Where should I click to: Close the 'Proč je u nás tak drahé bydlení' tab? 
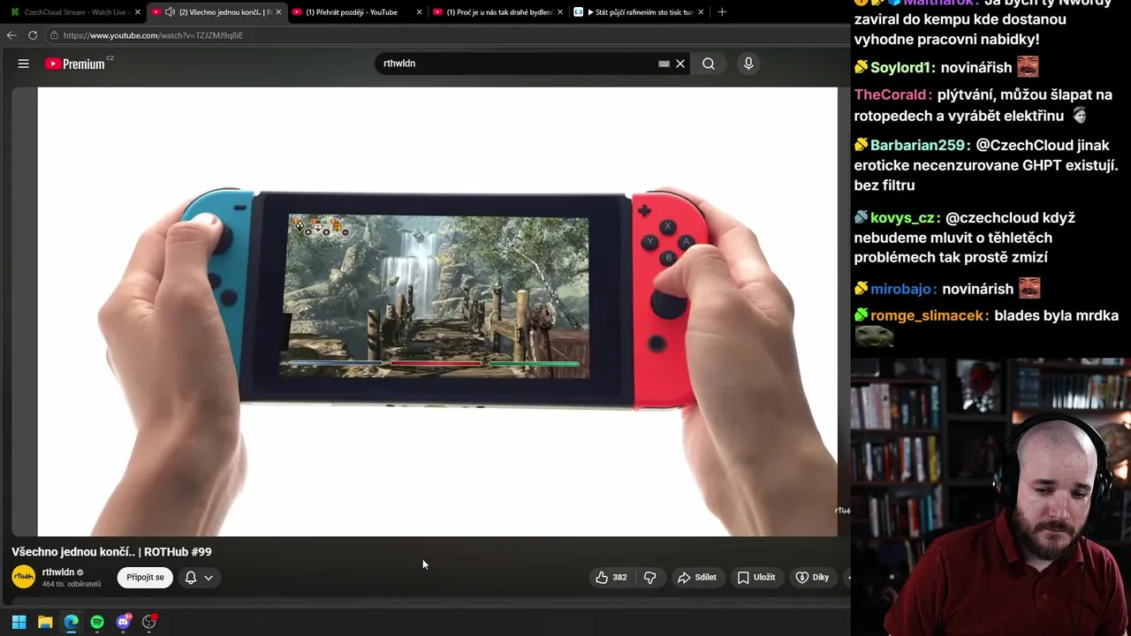[x=559, y=12]
